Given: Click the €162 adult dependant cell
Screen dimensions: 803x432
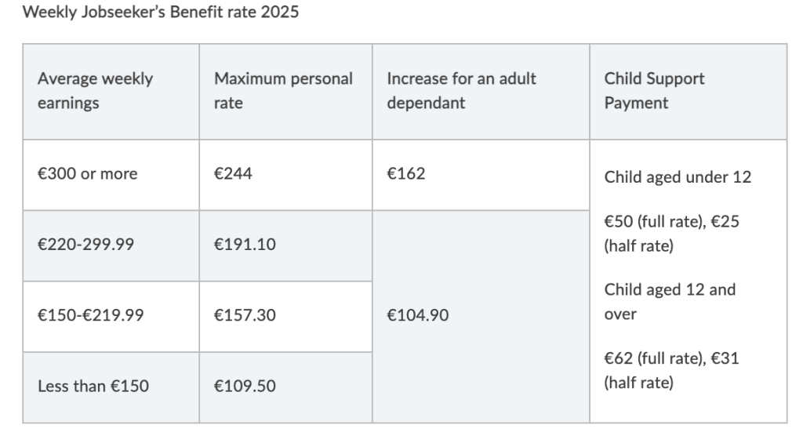Looking at the screenshot, I should (481, 175).
